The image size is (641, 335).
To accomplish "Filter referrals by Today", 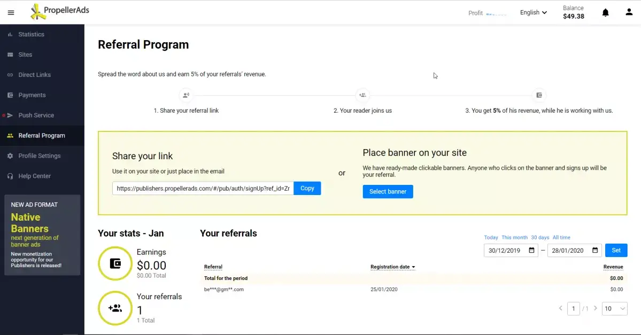I will point(491,237).
